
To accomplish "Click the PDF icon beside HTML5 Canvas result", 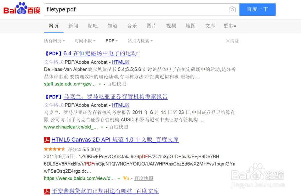I will click(47, 140).
